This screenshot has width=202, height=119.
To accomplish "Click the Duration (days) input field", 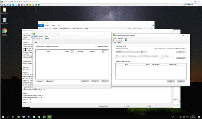I will click(x=167, y=58).
